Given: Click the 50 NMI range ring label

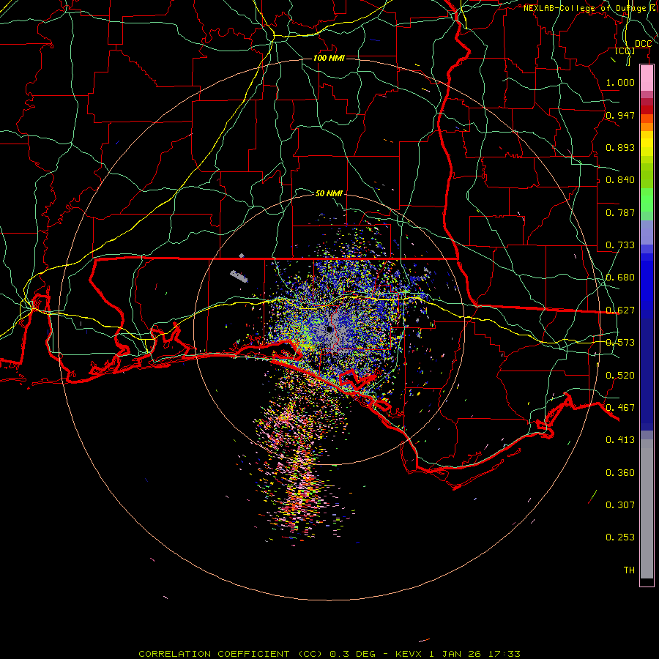Looking at the screenshot, I should [x=329, y=193].
